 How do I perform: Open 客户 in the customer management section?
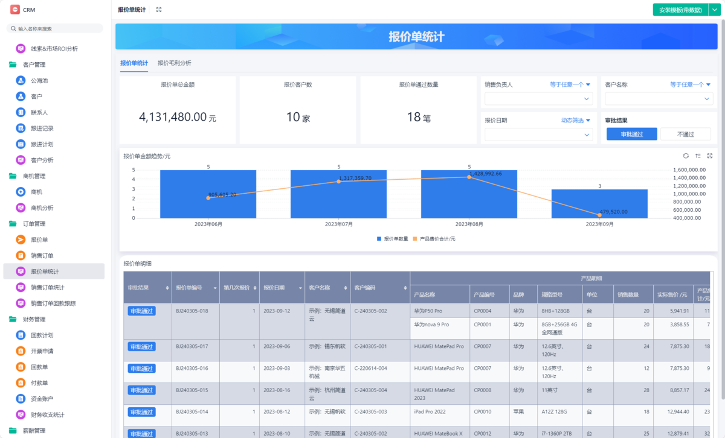54,97
